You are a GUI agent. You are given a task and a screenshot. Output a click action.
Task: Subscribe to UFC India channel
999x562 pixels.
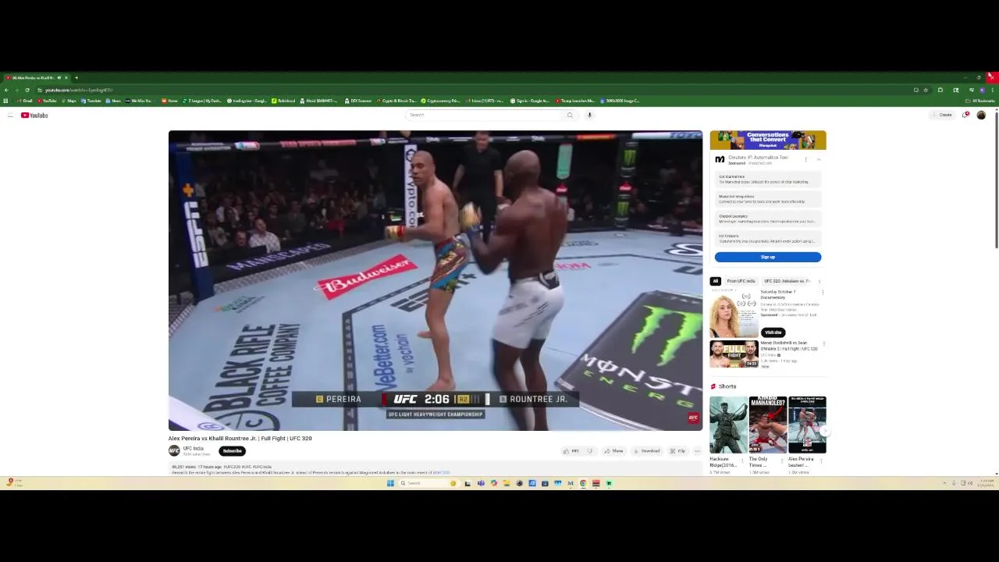pos(232,451)
